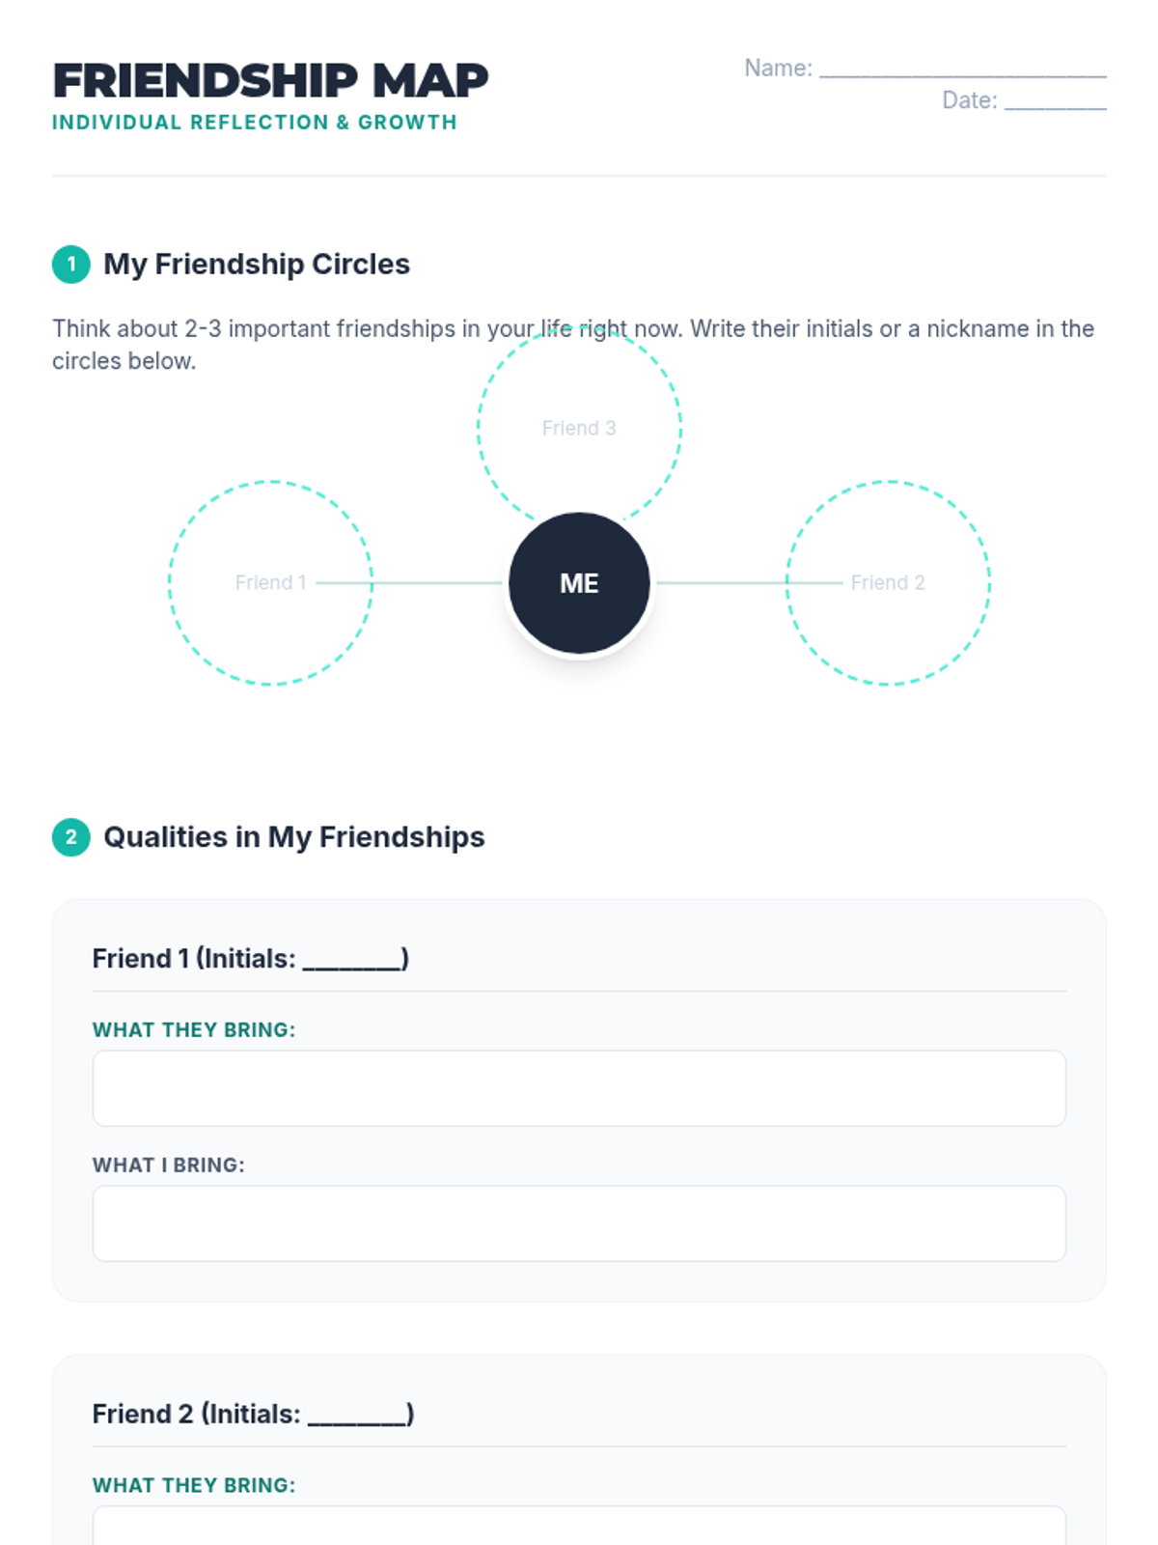
Task: Click the number 2 section badge
Action: (x=70, y=837)
